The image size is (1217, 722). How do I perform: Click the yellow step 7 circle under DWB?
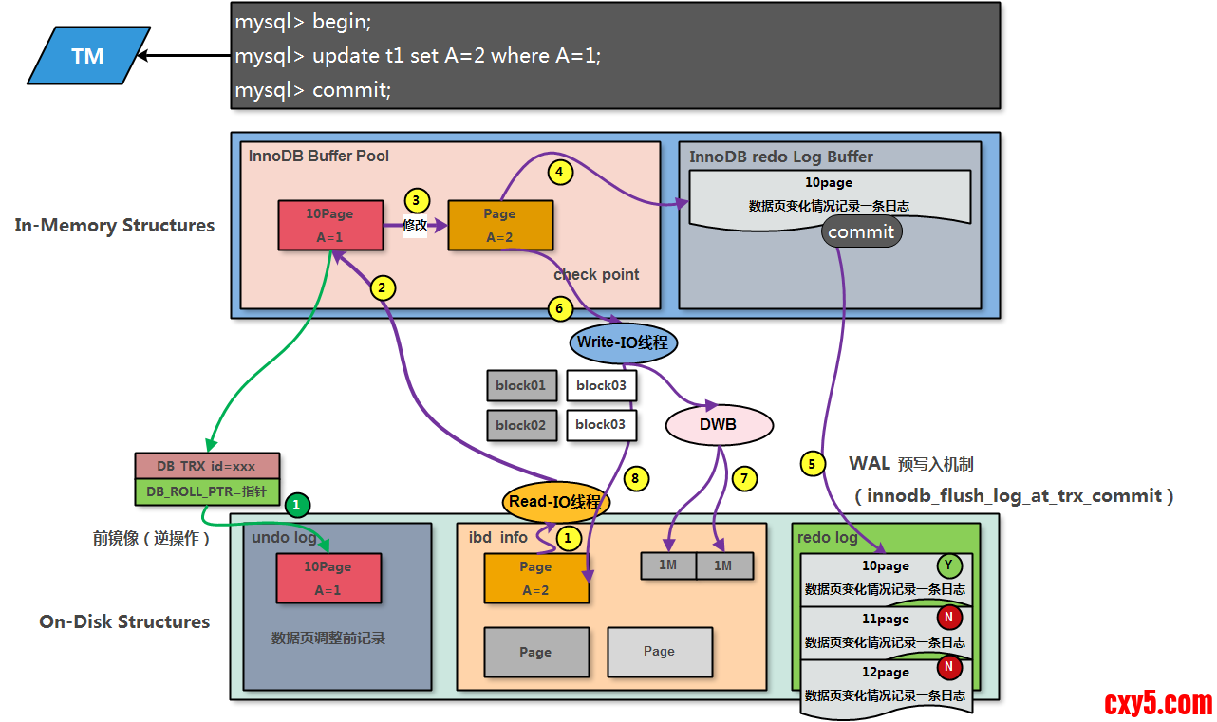click(745, 479)
